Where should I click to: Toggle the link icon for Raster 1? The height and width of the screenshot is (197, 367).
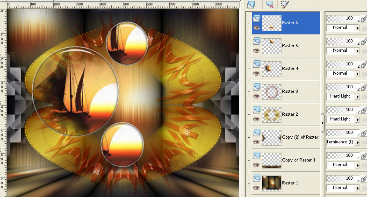364,179
